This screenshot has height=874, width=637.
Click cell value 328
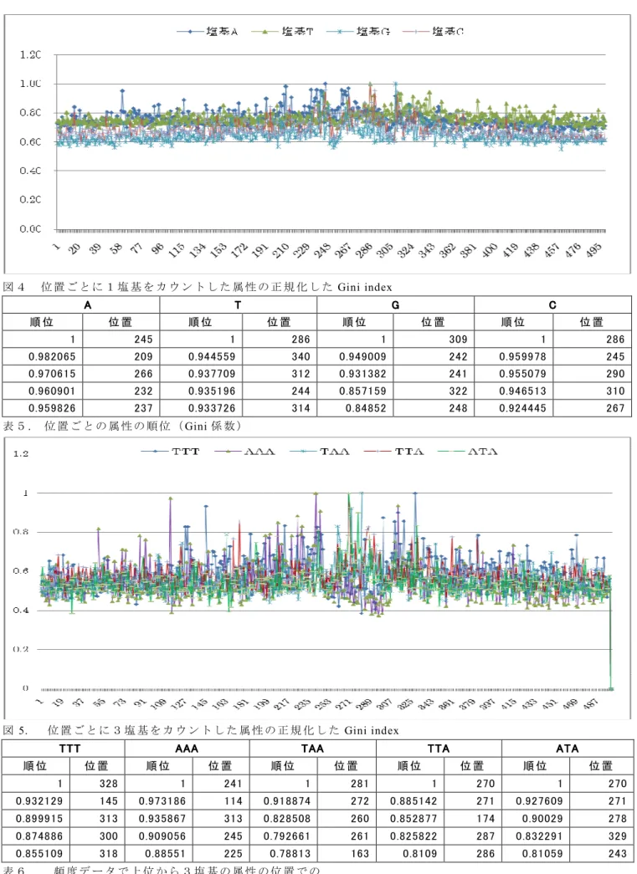[x=109, y=784]
